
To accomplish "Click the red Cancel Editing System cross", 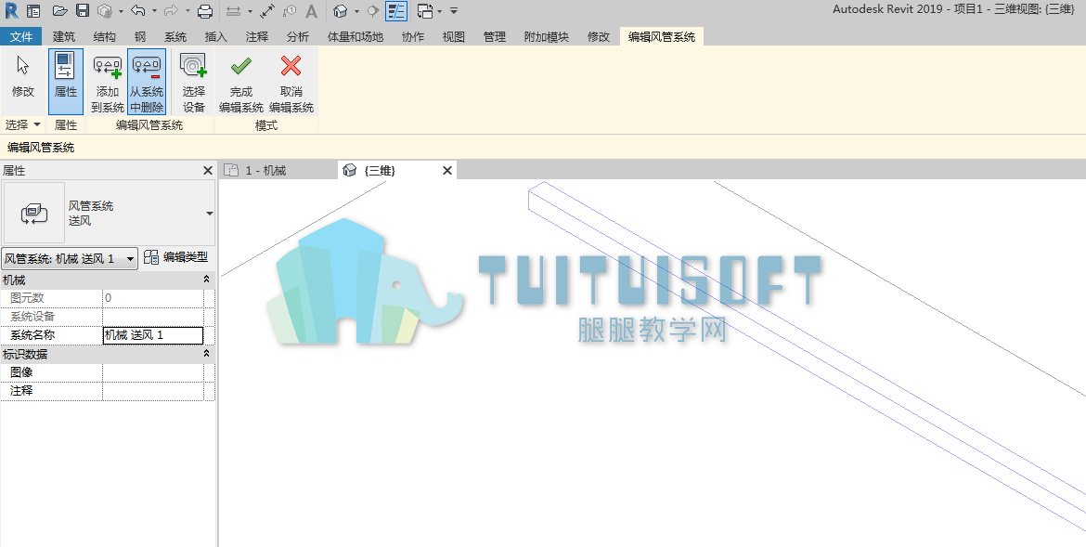I will (291, 67).
